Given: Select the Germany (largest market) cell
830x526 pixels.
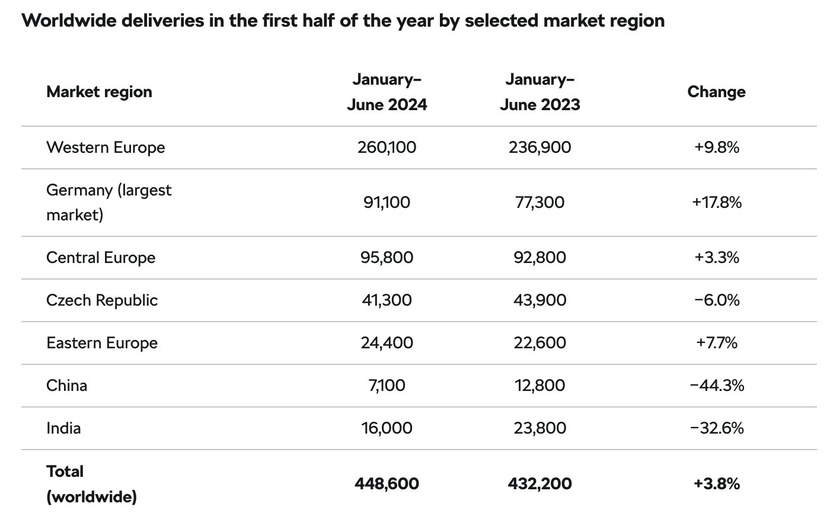Looking at the screenshot, I should (109, 203).
